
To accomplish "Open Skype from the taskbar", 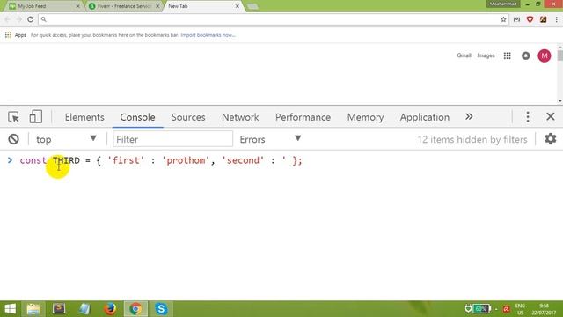I will click(x=161, y=309).
